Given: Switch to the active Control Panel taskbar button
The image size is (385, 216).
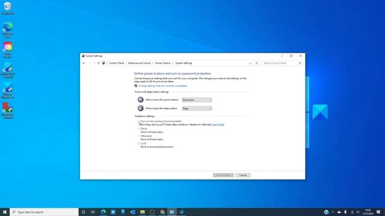Looking at the screenshot, I should coord(172,212).
